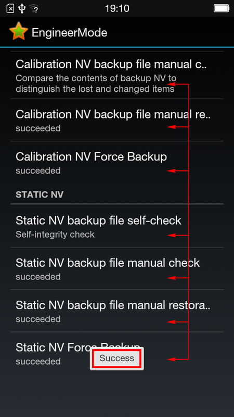Tap the SD card error status icon
Image resolution: width=234 pixels, height=417 pixels.
click(10, 8)
